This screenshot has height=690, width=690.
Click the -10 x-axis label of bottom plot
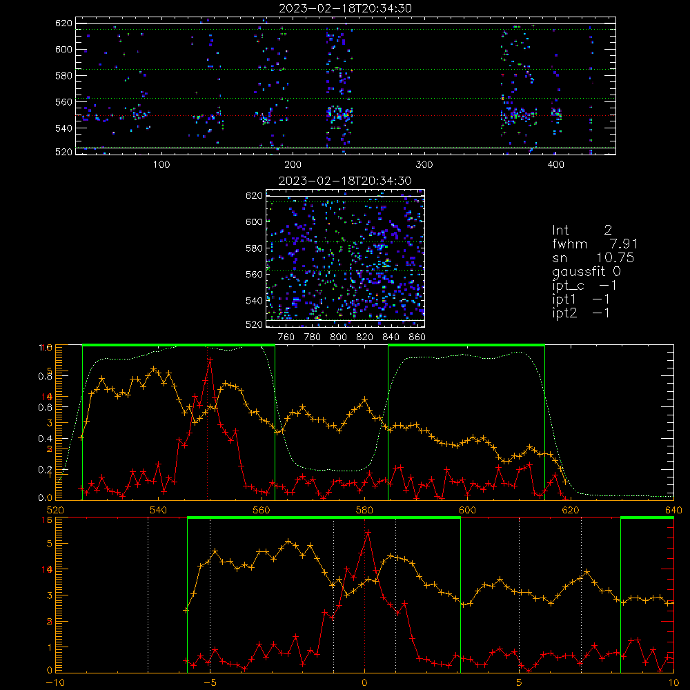click(x=55, y=683)
